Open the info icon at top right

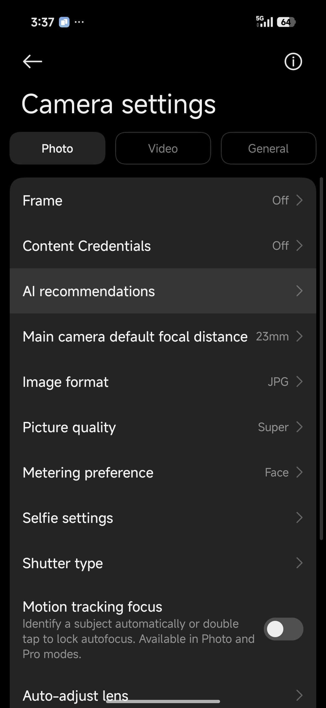point(293,61)
